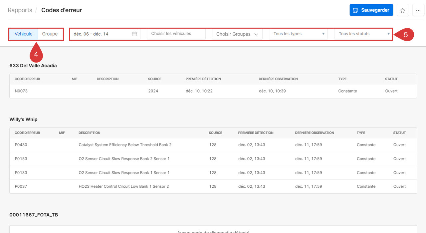Click 'déc. 10, 10:39' last observation cell
This screenshot has height=233, width=426.
(x=272, y=91)
